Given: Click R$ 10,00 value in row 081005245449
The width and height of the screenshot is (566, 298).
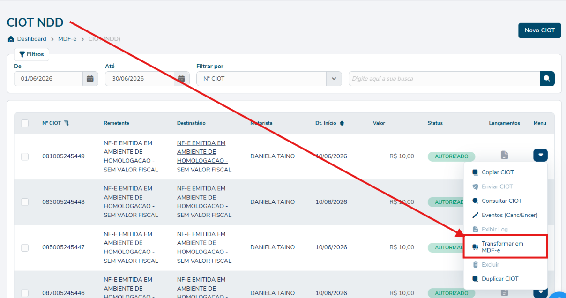Looking at the screenshot, I should (x=402, y=156).
